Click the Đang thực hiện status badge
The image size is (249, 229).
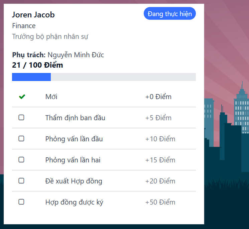click(x=169, y=14)
